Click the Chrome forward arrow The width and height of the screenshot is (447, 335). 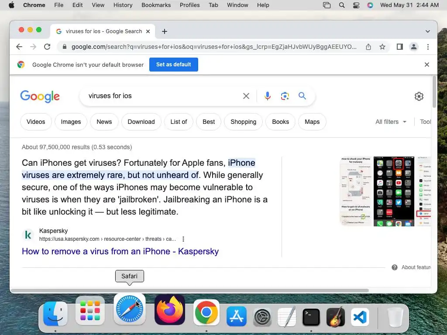[33, 47]
